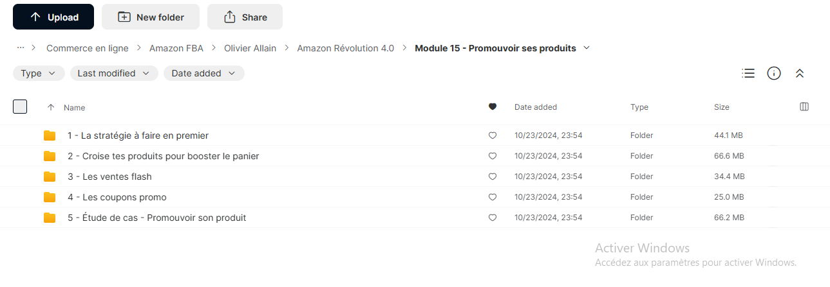Open the column settings icon
The height and width of the screenshot is (287, 830).
[x=804, y=107]
